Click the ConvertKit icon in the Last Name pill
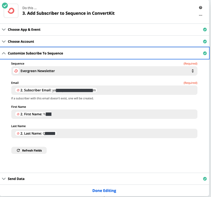Viewport: 211px width, 197px height. point(18,133)
